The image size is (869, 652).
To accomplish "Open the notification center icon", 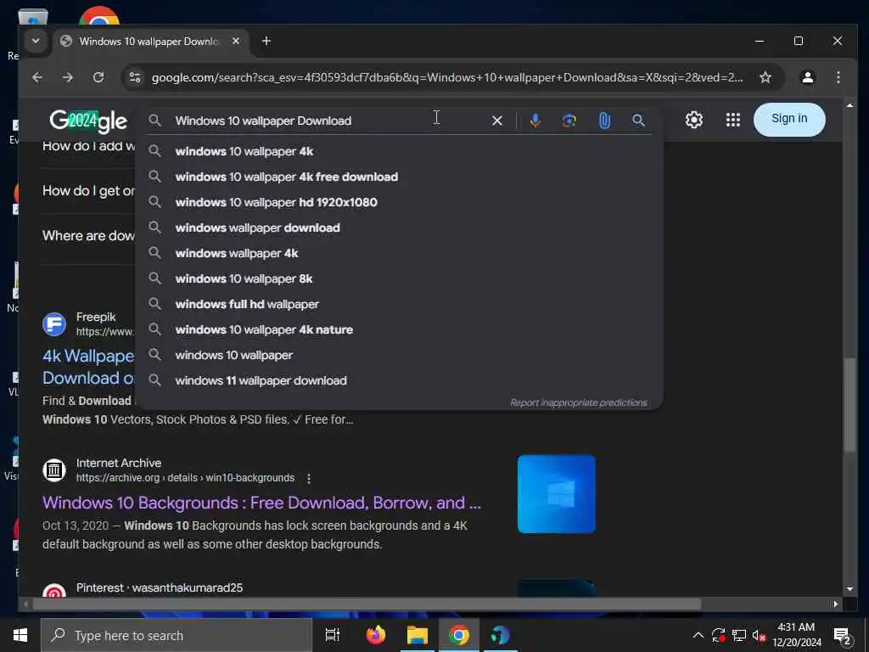I will click(x=843, y=636).
